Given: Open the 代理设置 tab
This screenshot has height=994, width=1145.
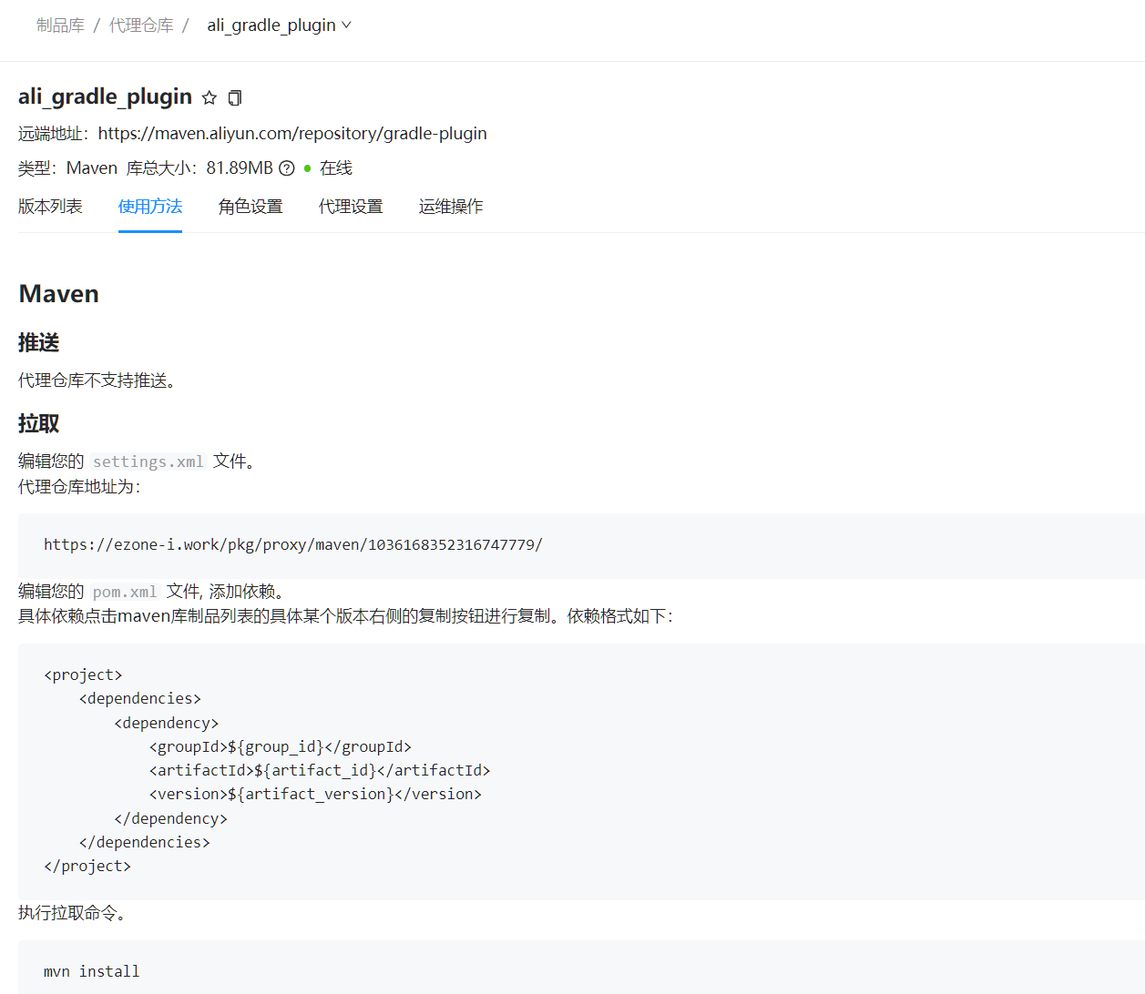Looking at the screenshot, I should tap(351, 207).
